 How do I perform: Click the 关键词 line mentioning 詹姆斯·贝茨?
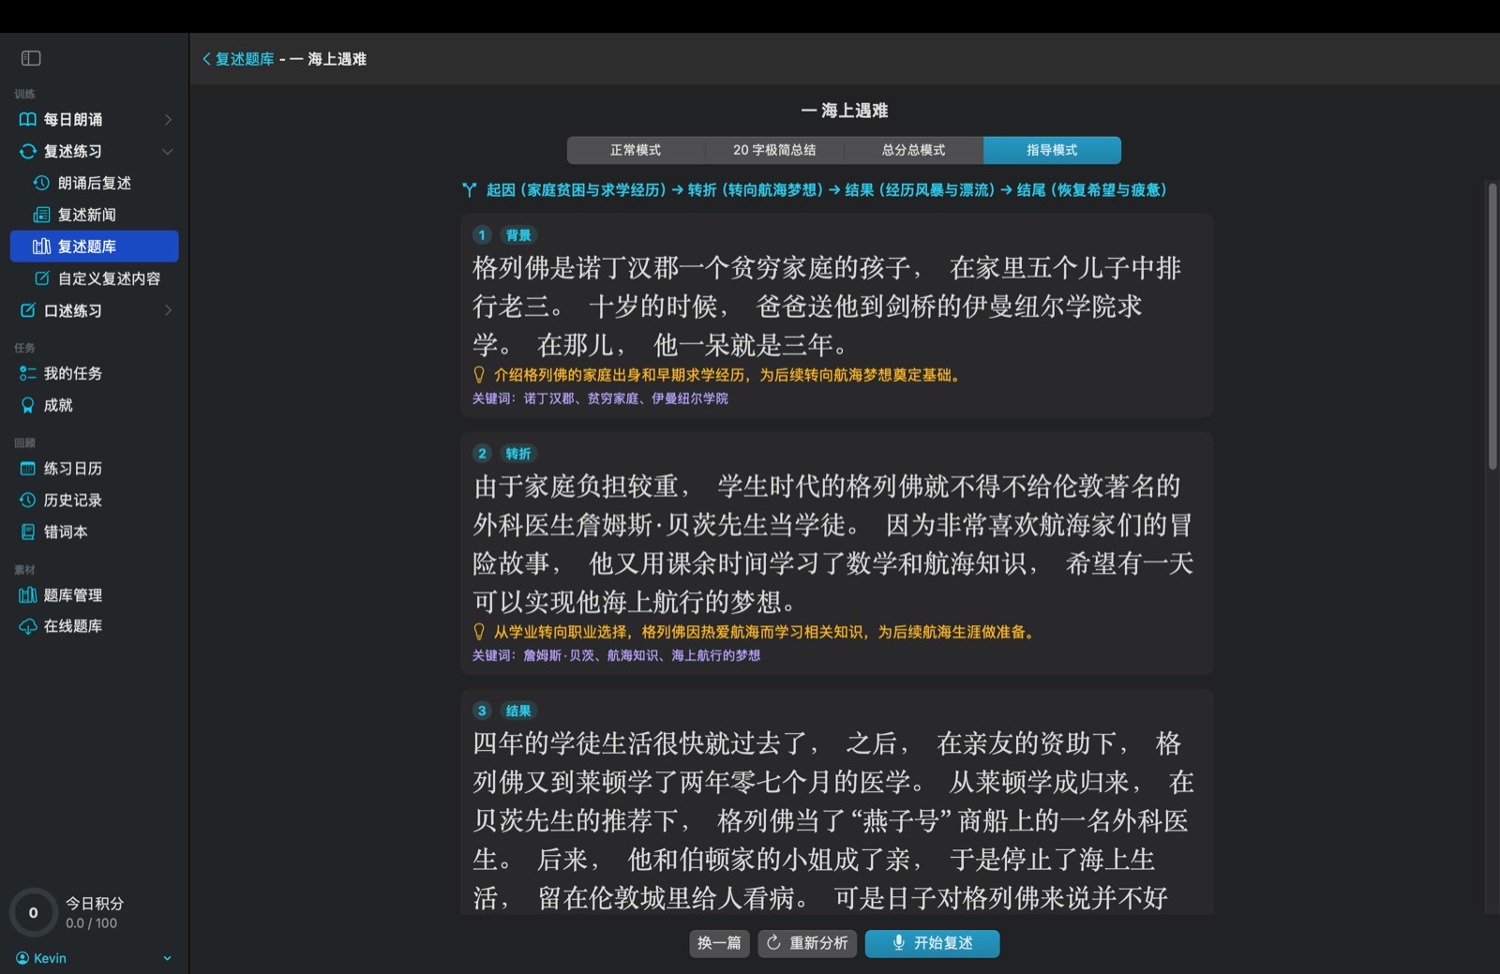616,655
